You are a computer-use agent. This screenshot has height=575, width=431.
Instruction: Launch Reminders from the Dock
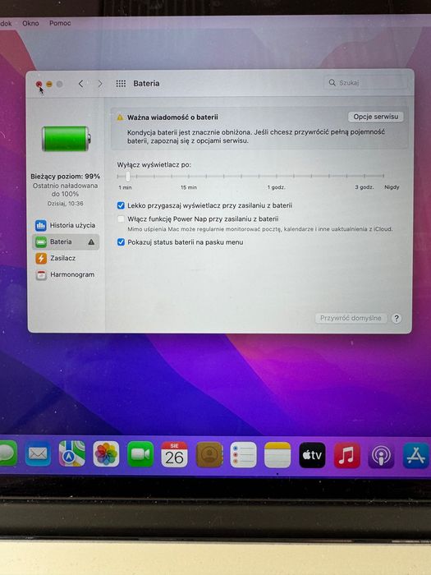pyautogui.click(x=243, y=455)
